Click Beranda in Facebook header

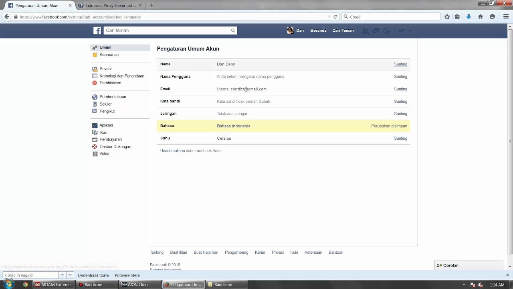[318, 31]
